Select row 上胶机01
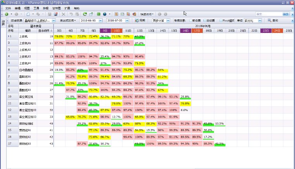The height and width of the screenshot is (169, 295). 150,43
